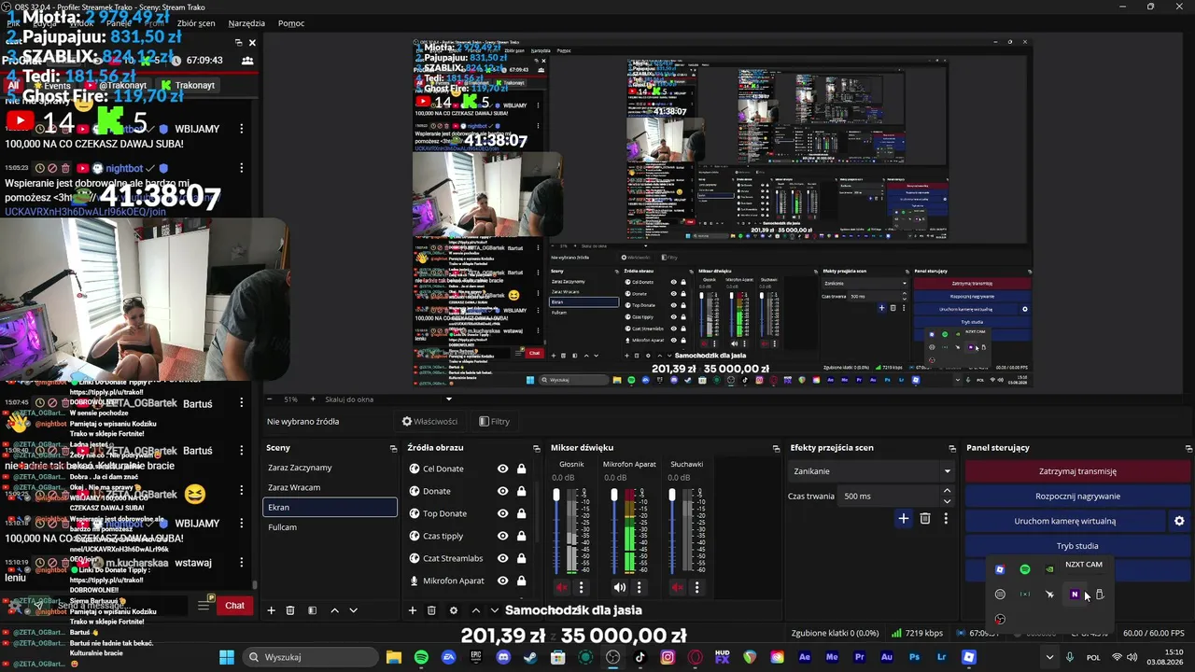Open Steam from the taskbar
Image resolution: width=1195 pixels, height=672 pixels.
530,657
